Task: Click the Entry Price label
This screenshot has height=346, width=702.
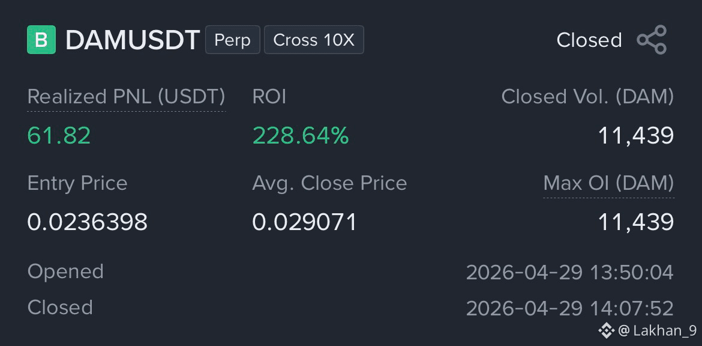Action: [77, 183]
